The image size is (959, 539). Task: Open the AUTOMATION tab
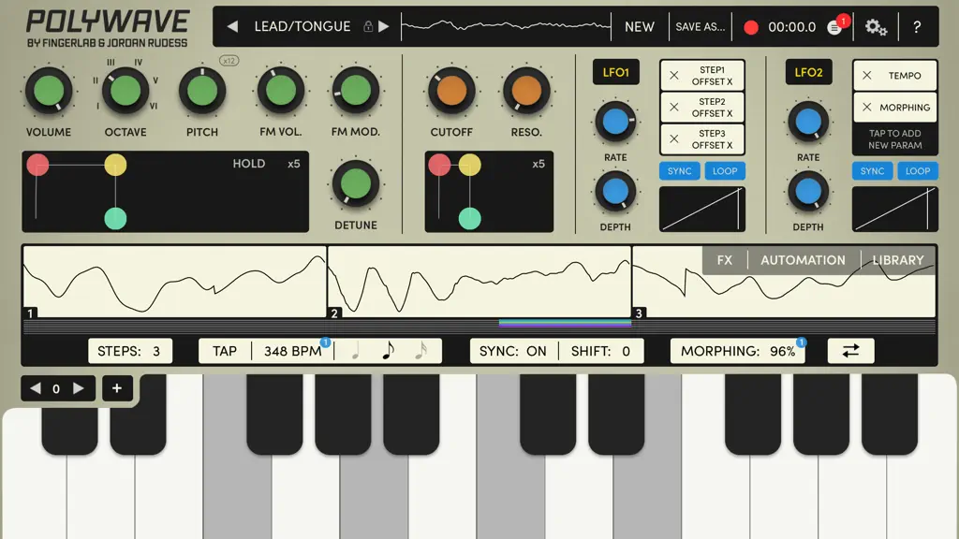[803, 260]
